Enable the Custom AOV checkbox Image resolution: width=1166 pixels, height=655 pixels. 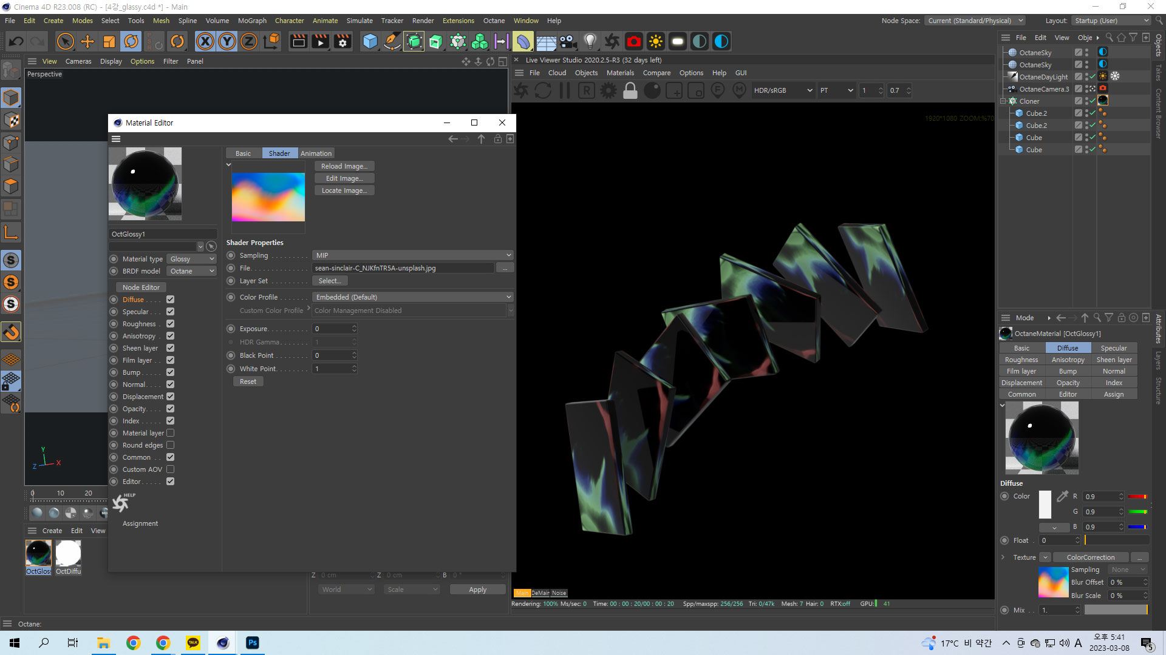[170, 469]
